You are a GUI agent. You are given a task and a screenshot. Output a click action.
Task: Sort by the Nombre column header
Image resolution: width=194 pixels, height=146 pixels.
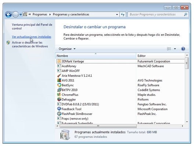point(96,56)
